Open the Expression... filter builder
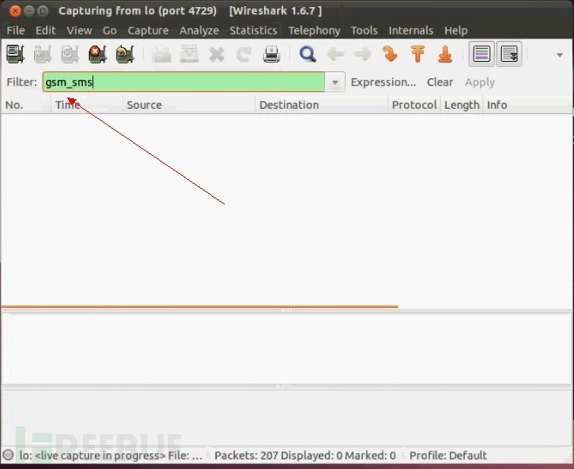 pos(383,82)
